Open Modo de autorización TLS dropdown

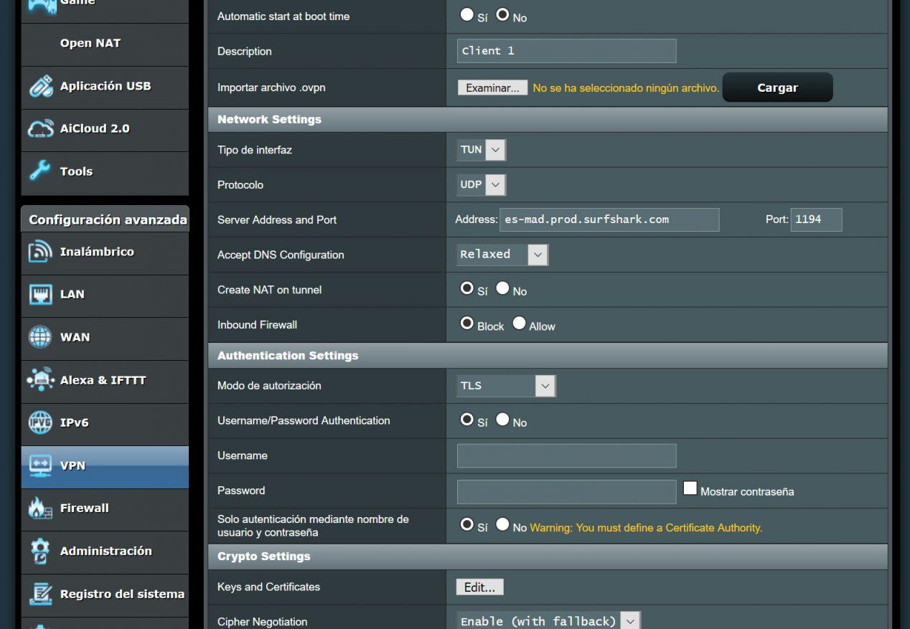click(x=506, y=386)
